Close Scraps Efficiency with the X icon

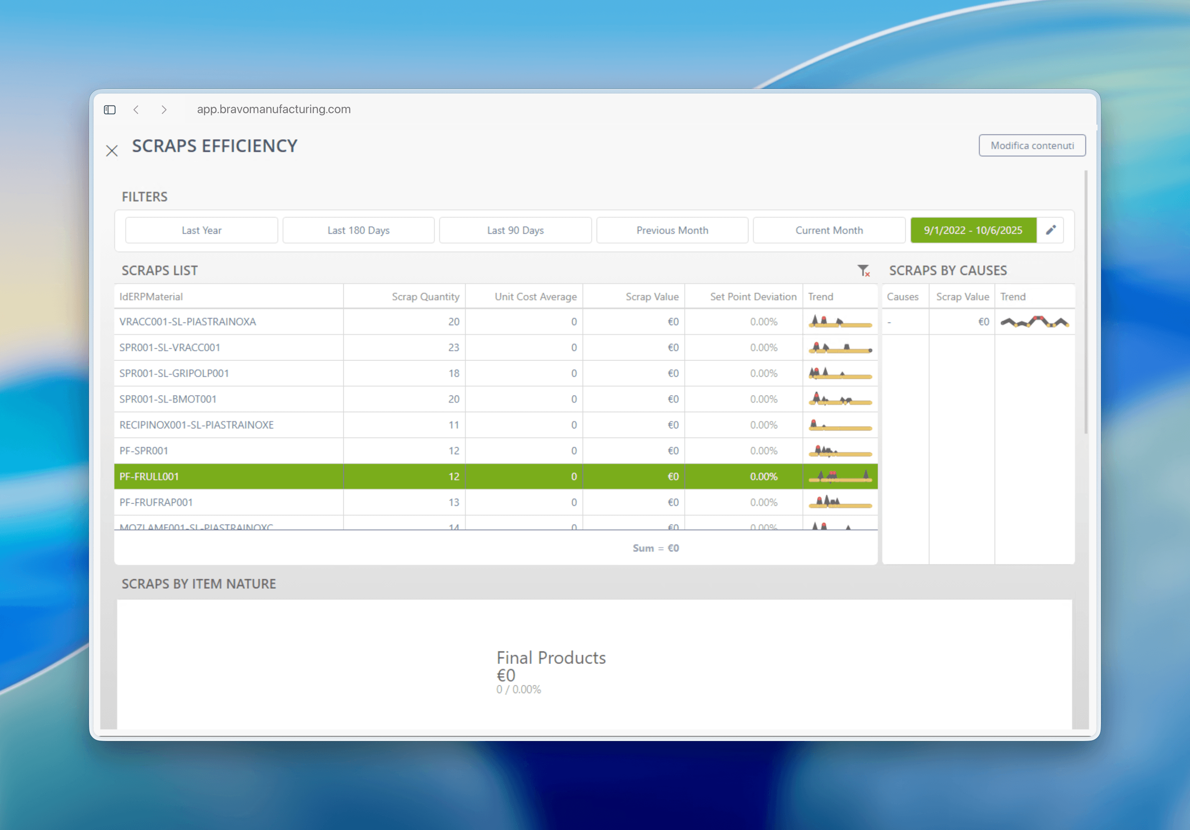(112, 151)
